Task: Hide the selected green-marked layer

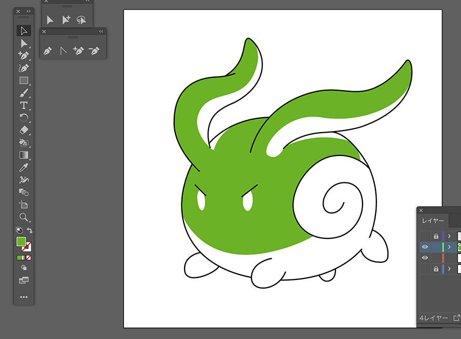Action: click(425, 247)
